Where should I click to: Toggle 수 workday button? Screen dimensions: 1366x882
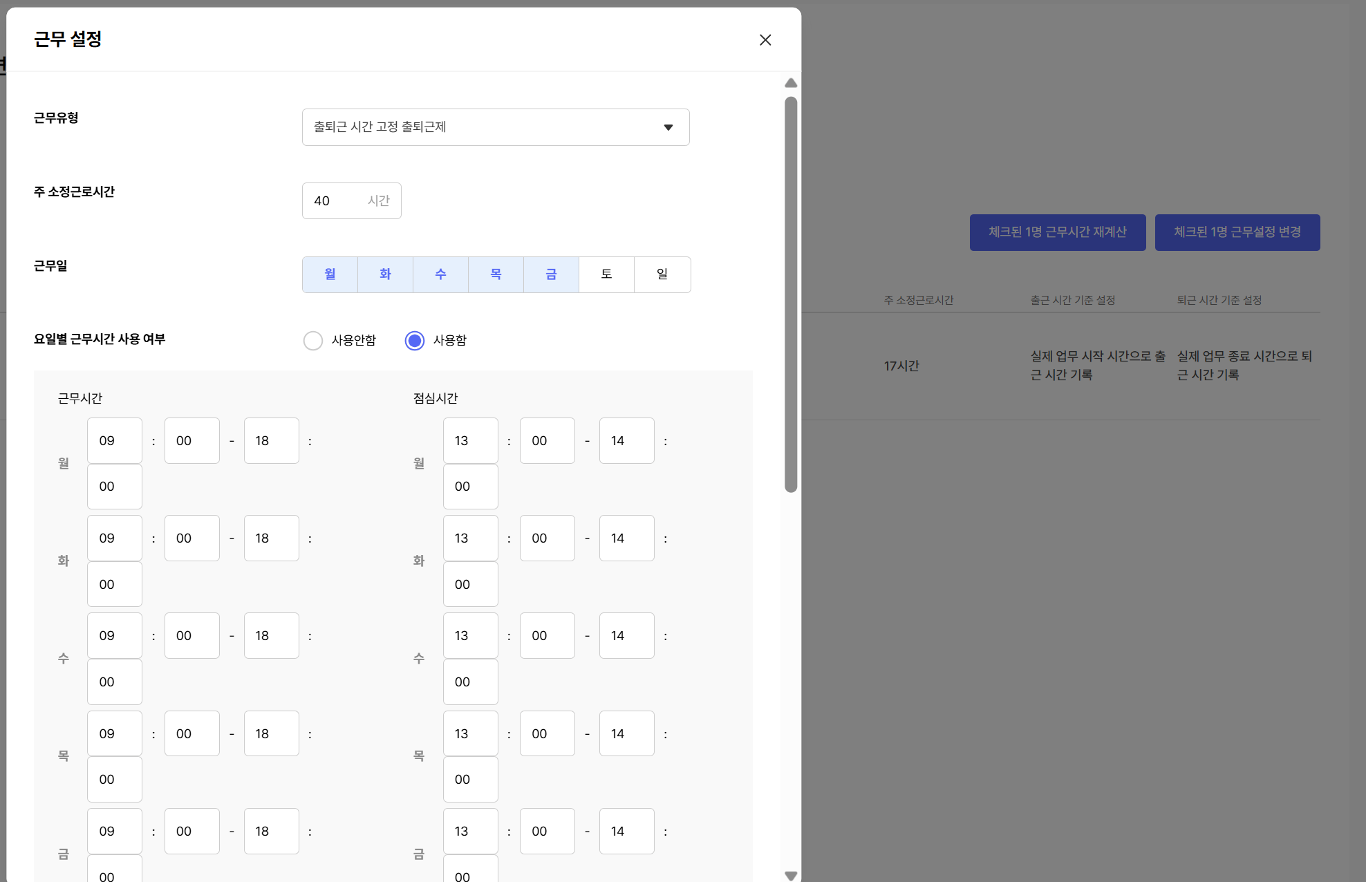coord(440,274)
